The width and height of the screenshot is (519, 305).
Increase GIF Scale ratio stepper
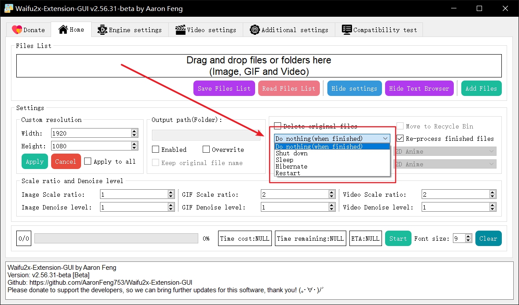tap(332, 192)
